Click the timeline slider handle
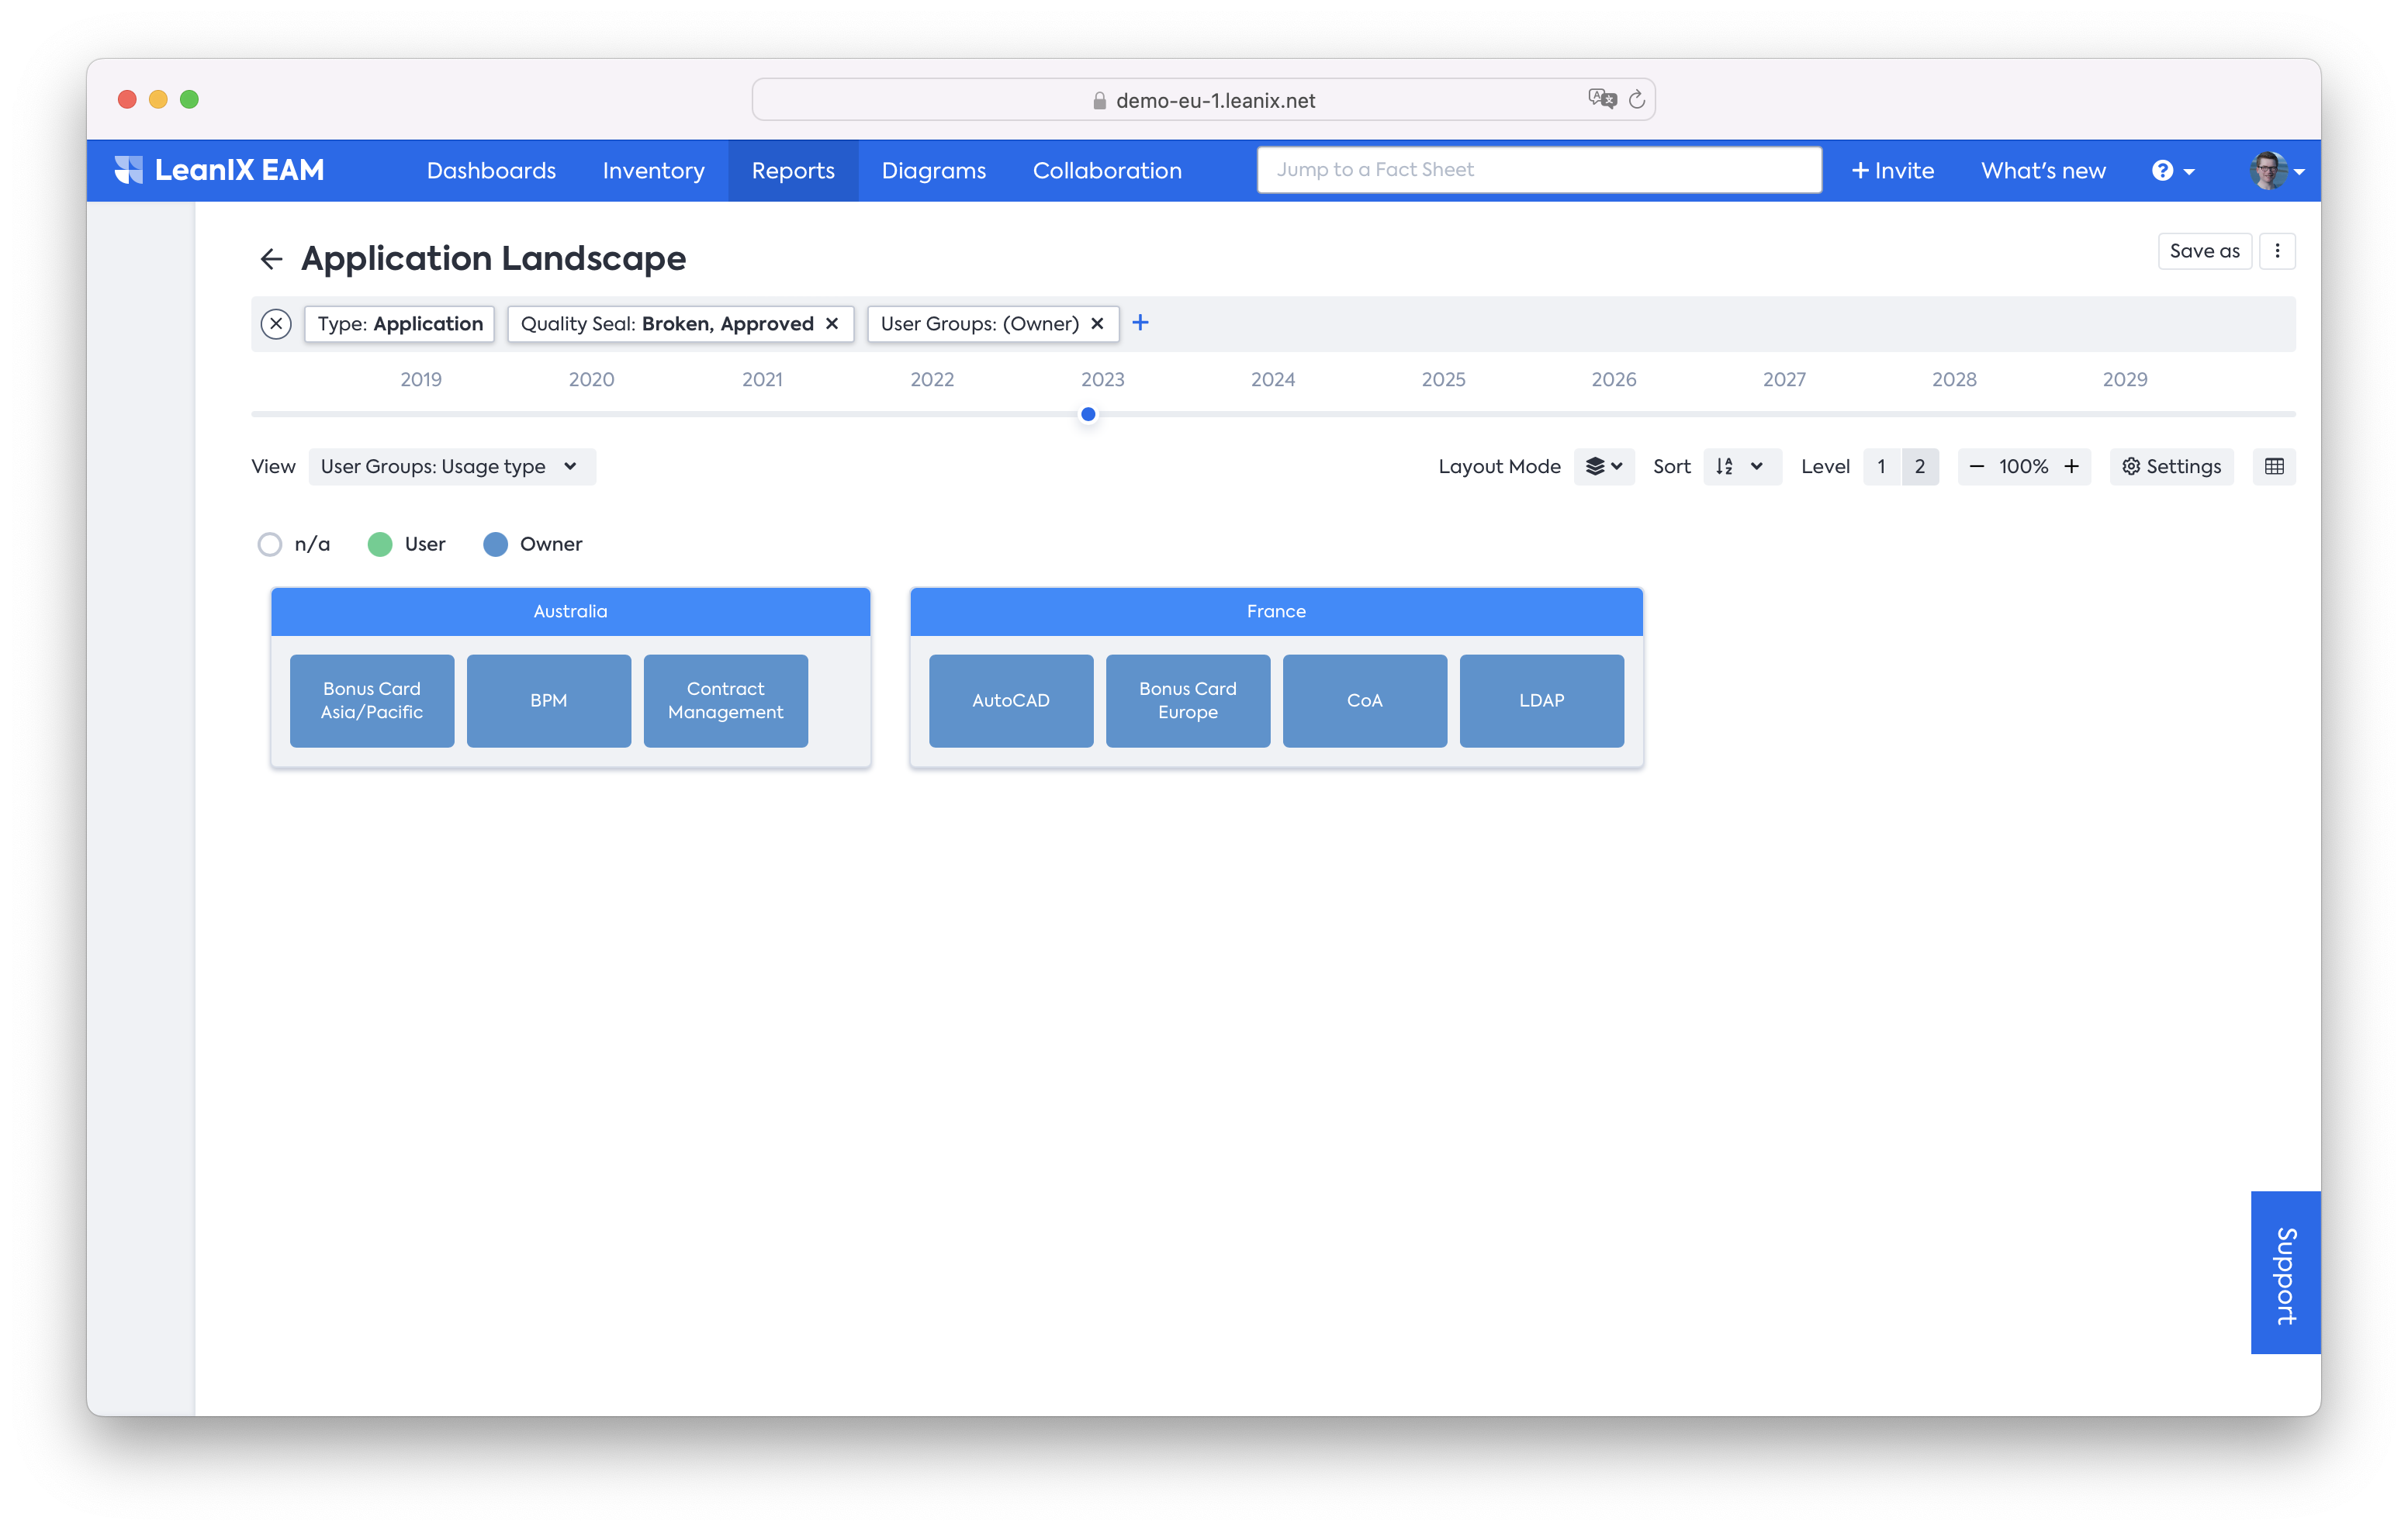2408x1531 pixels. pyautogui.click(x=1088, y=414)
